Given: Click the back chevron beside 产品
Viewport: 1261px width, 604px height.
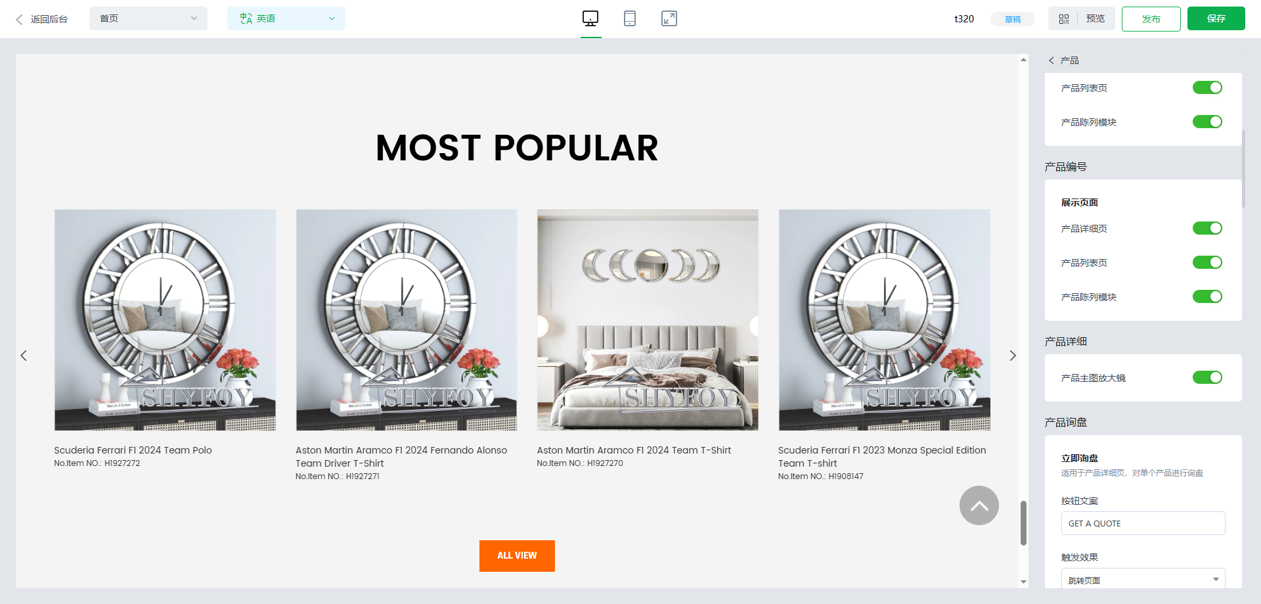Looking at the screenshot, I should point(1051,60).
